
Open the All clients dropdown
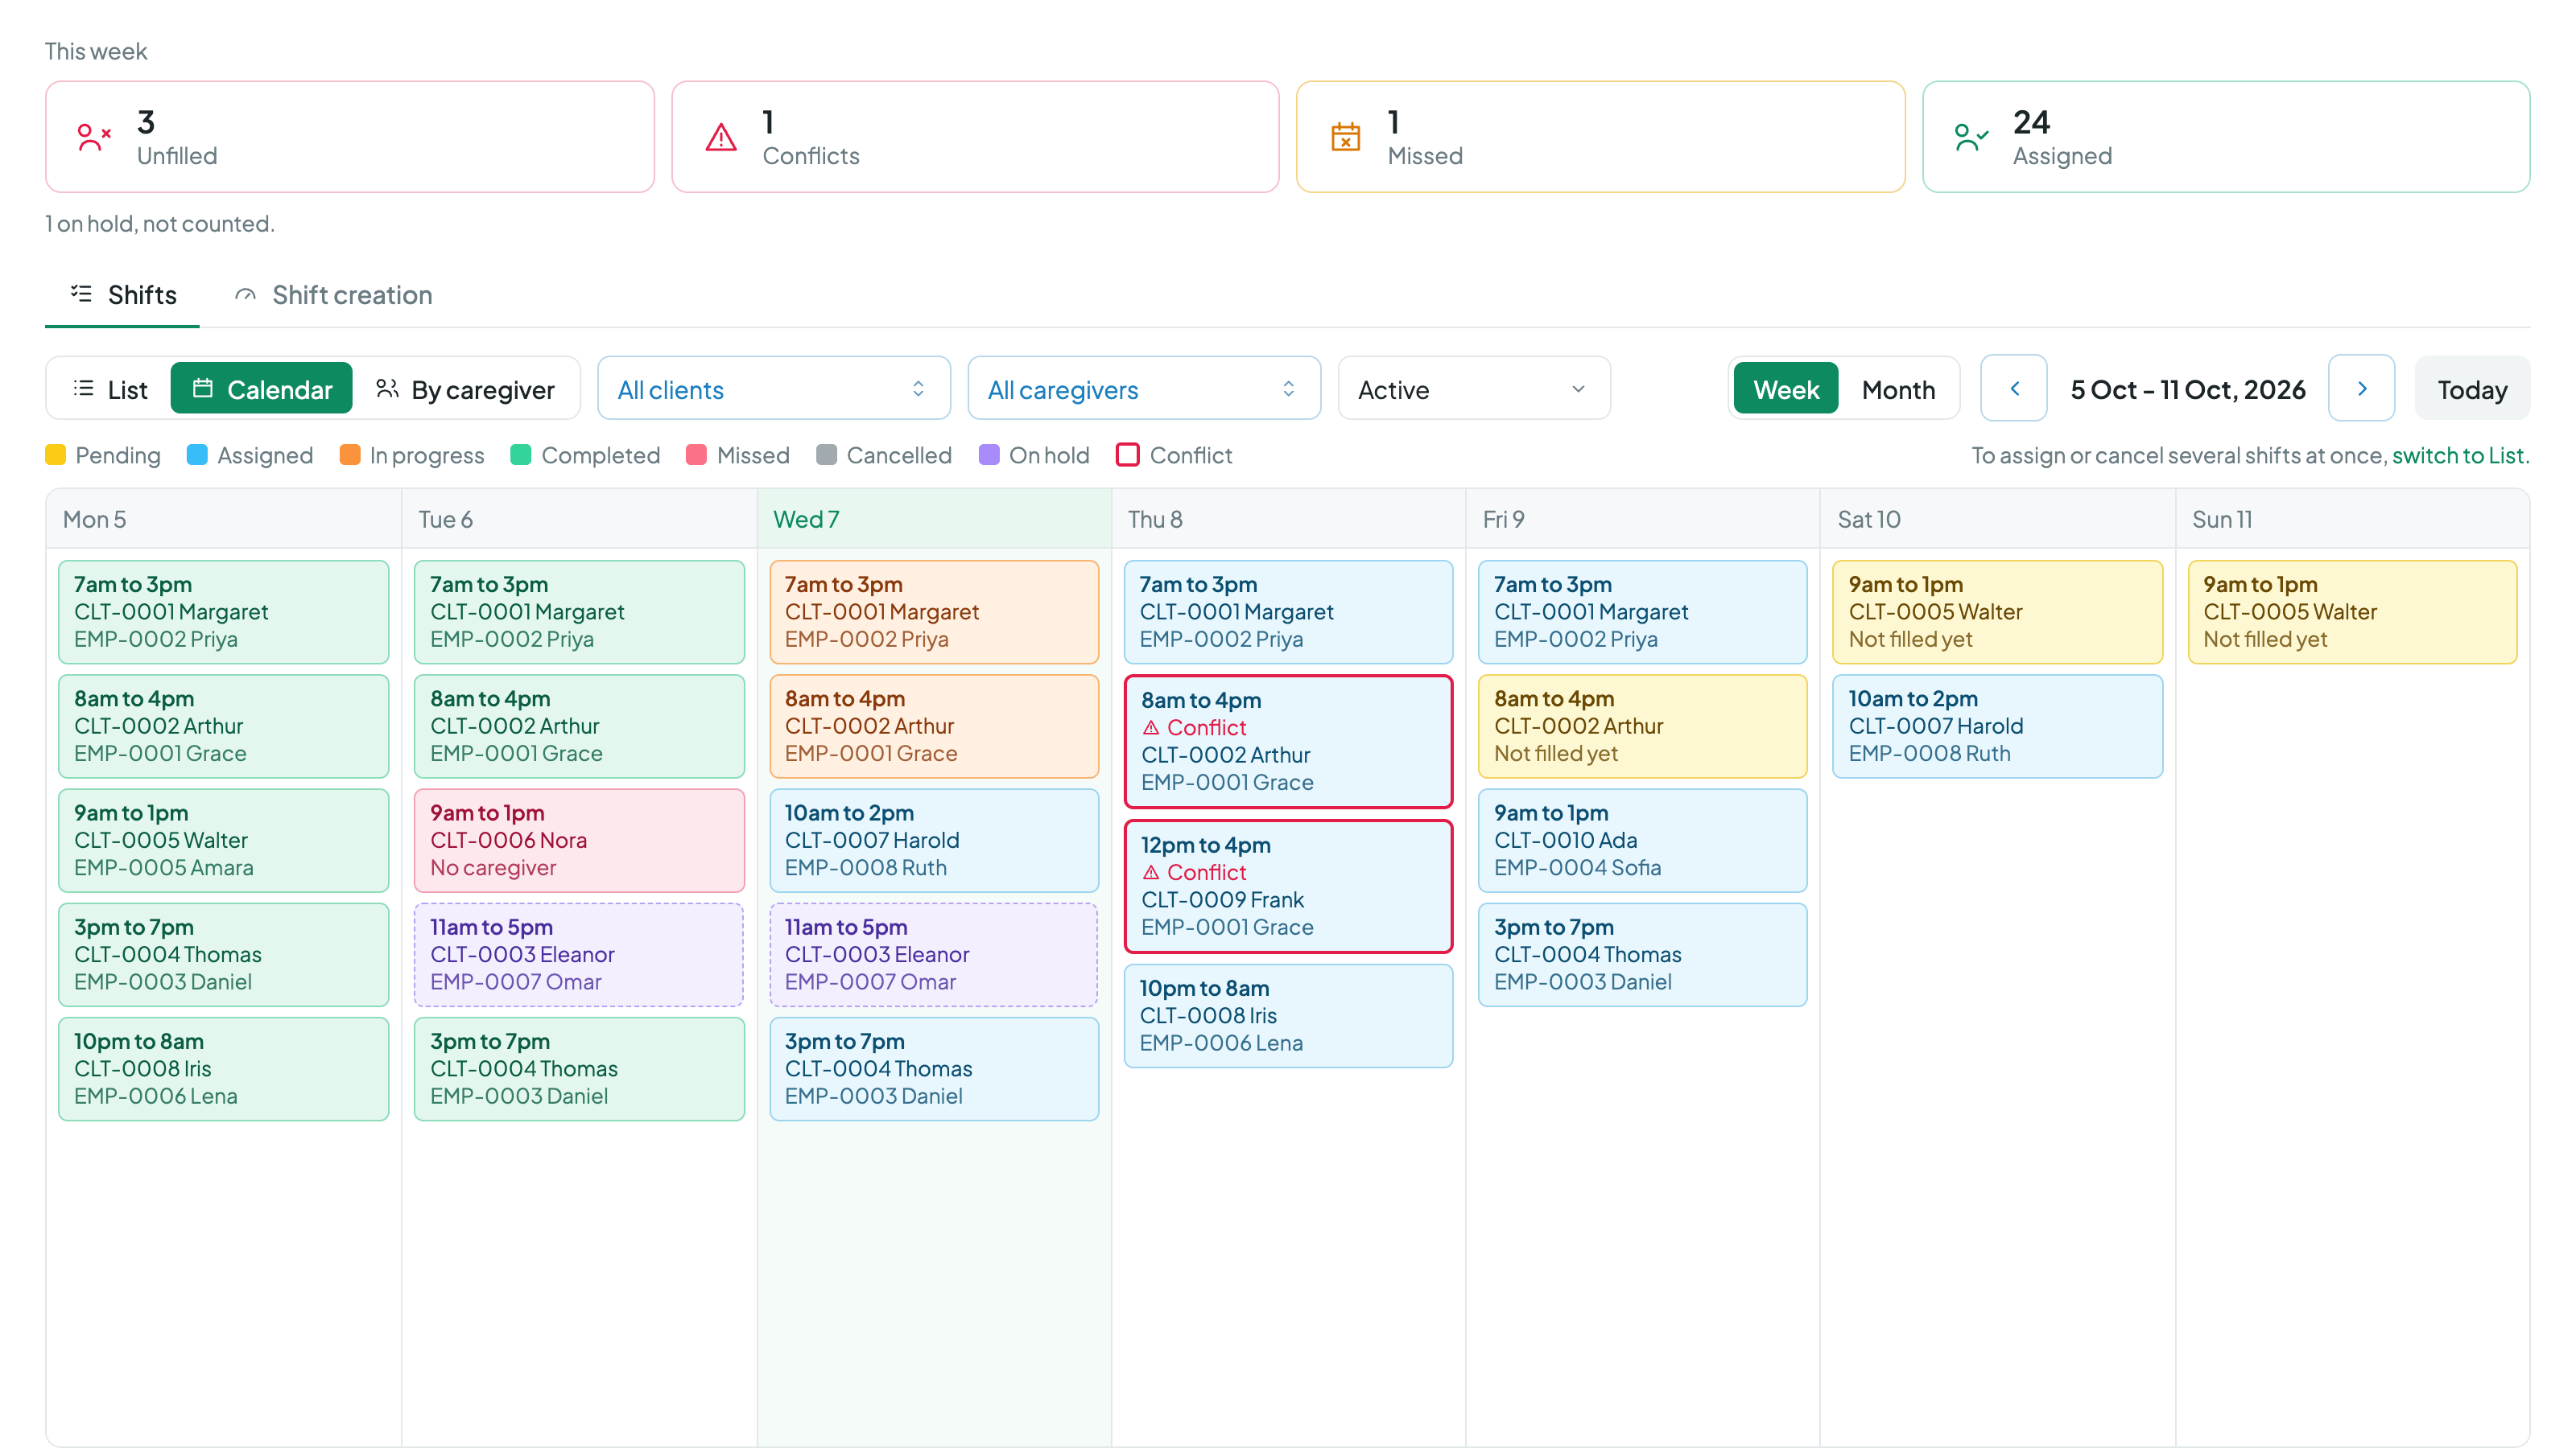(773, 389)
